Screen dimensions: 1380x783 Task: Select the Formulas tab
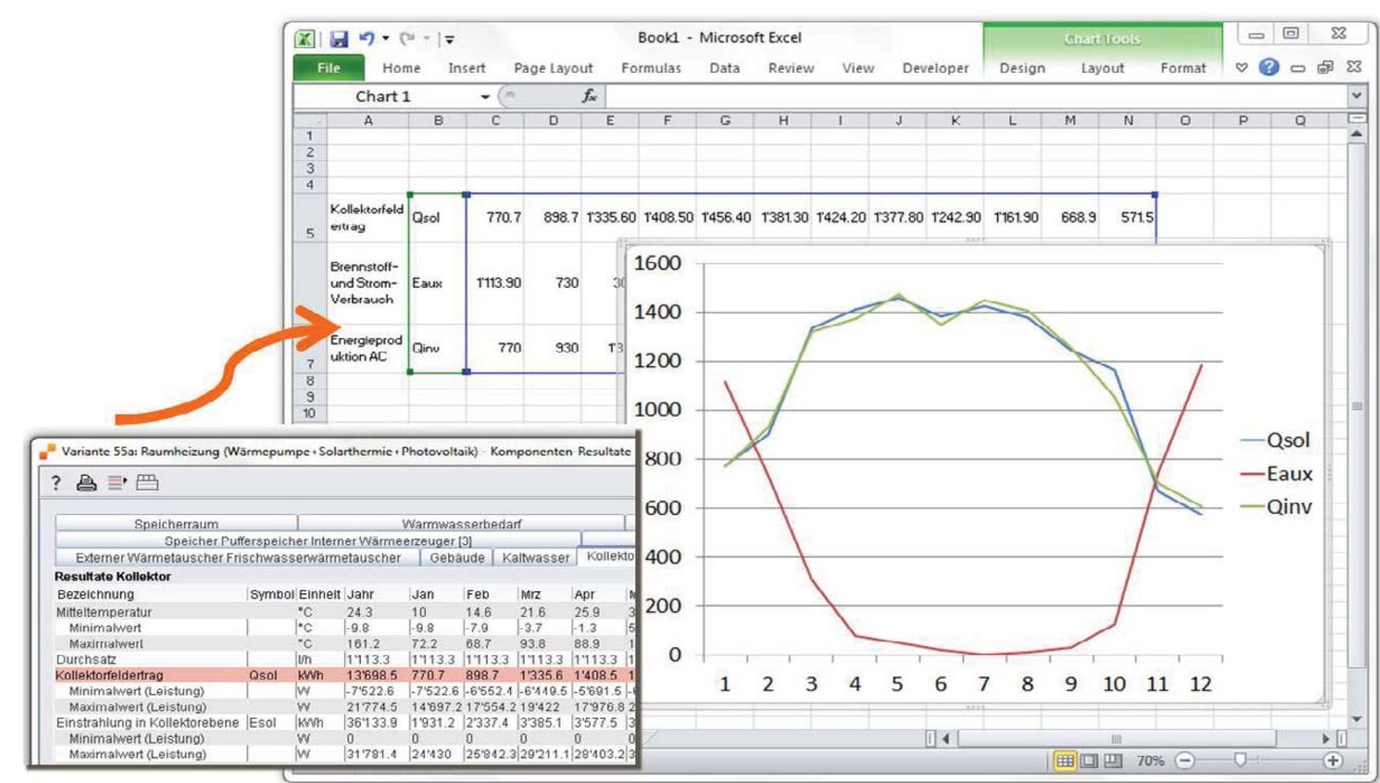(651, 68)
